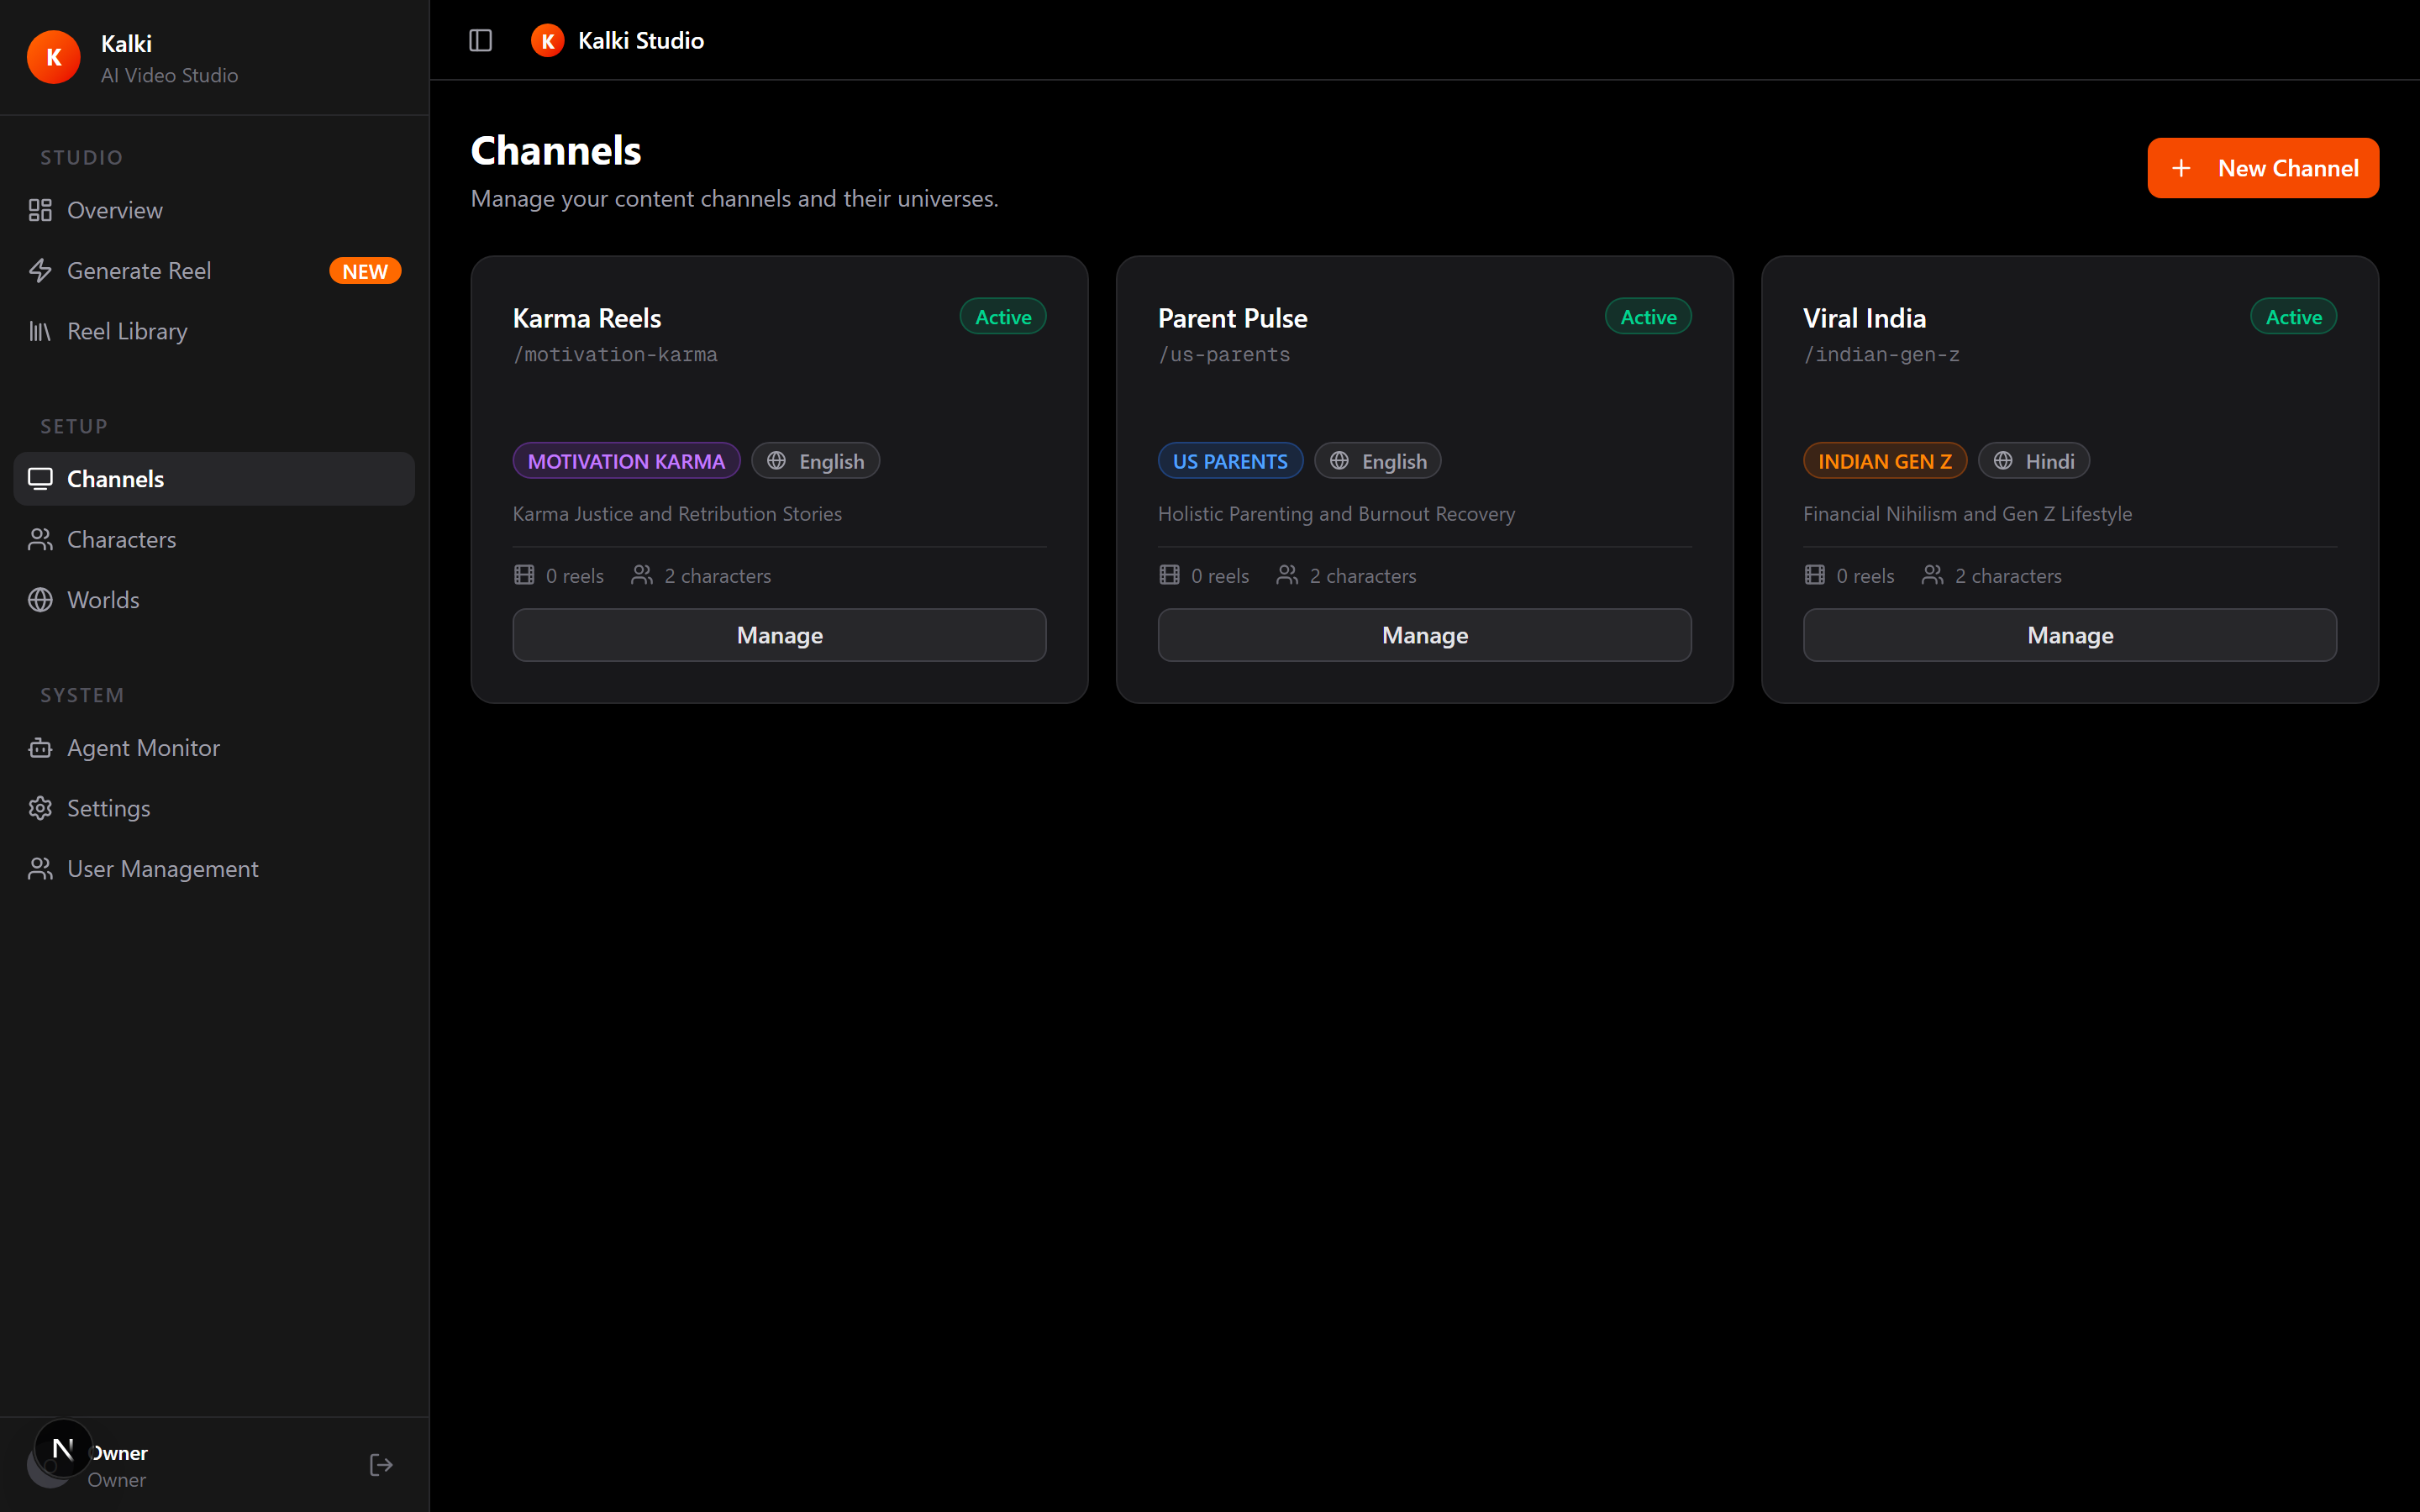Click the INDIAN GEN Z tag
The height and width of the screenshot is (1512, 2420).
(x=1885, y=461)
